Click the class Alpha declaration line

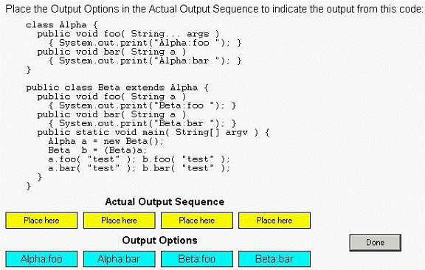pos(62,25)
